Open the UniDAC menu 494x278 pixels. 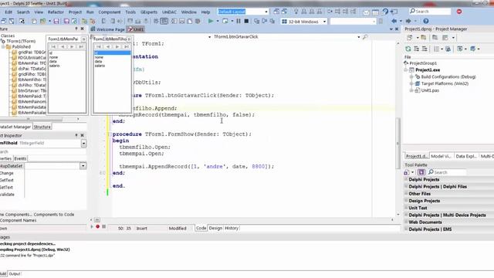[x=169, y=12]
